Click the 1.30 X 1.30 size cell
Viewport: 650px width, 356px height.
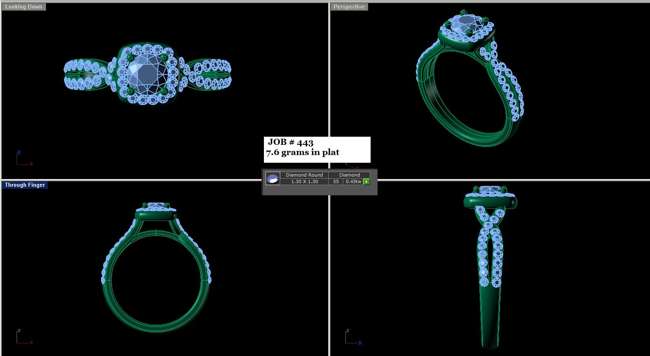(304, 181)
